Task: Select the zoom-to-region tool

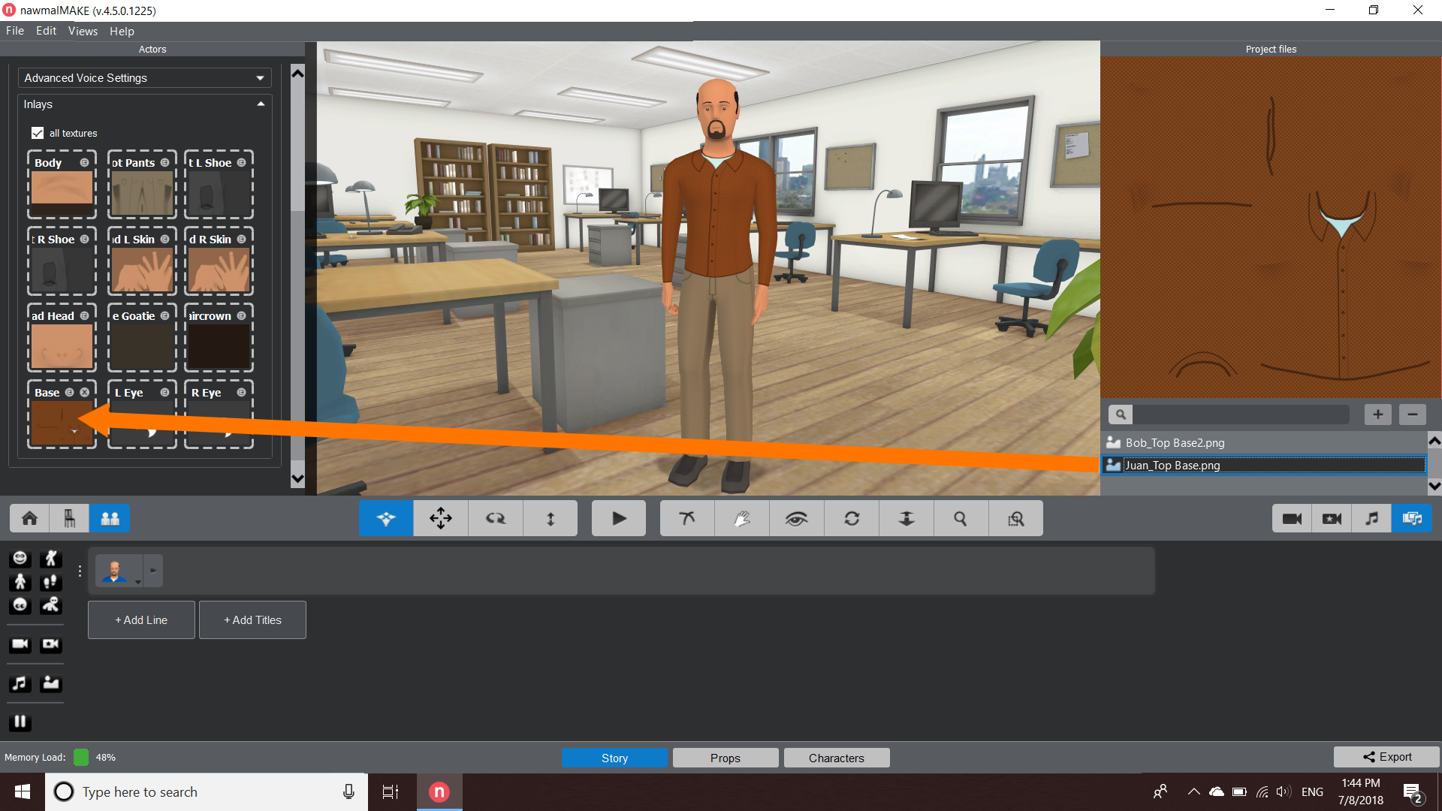Action: point(1015,518)
